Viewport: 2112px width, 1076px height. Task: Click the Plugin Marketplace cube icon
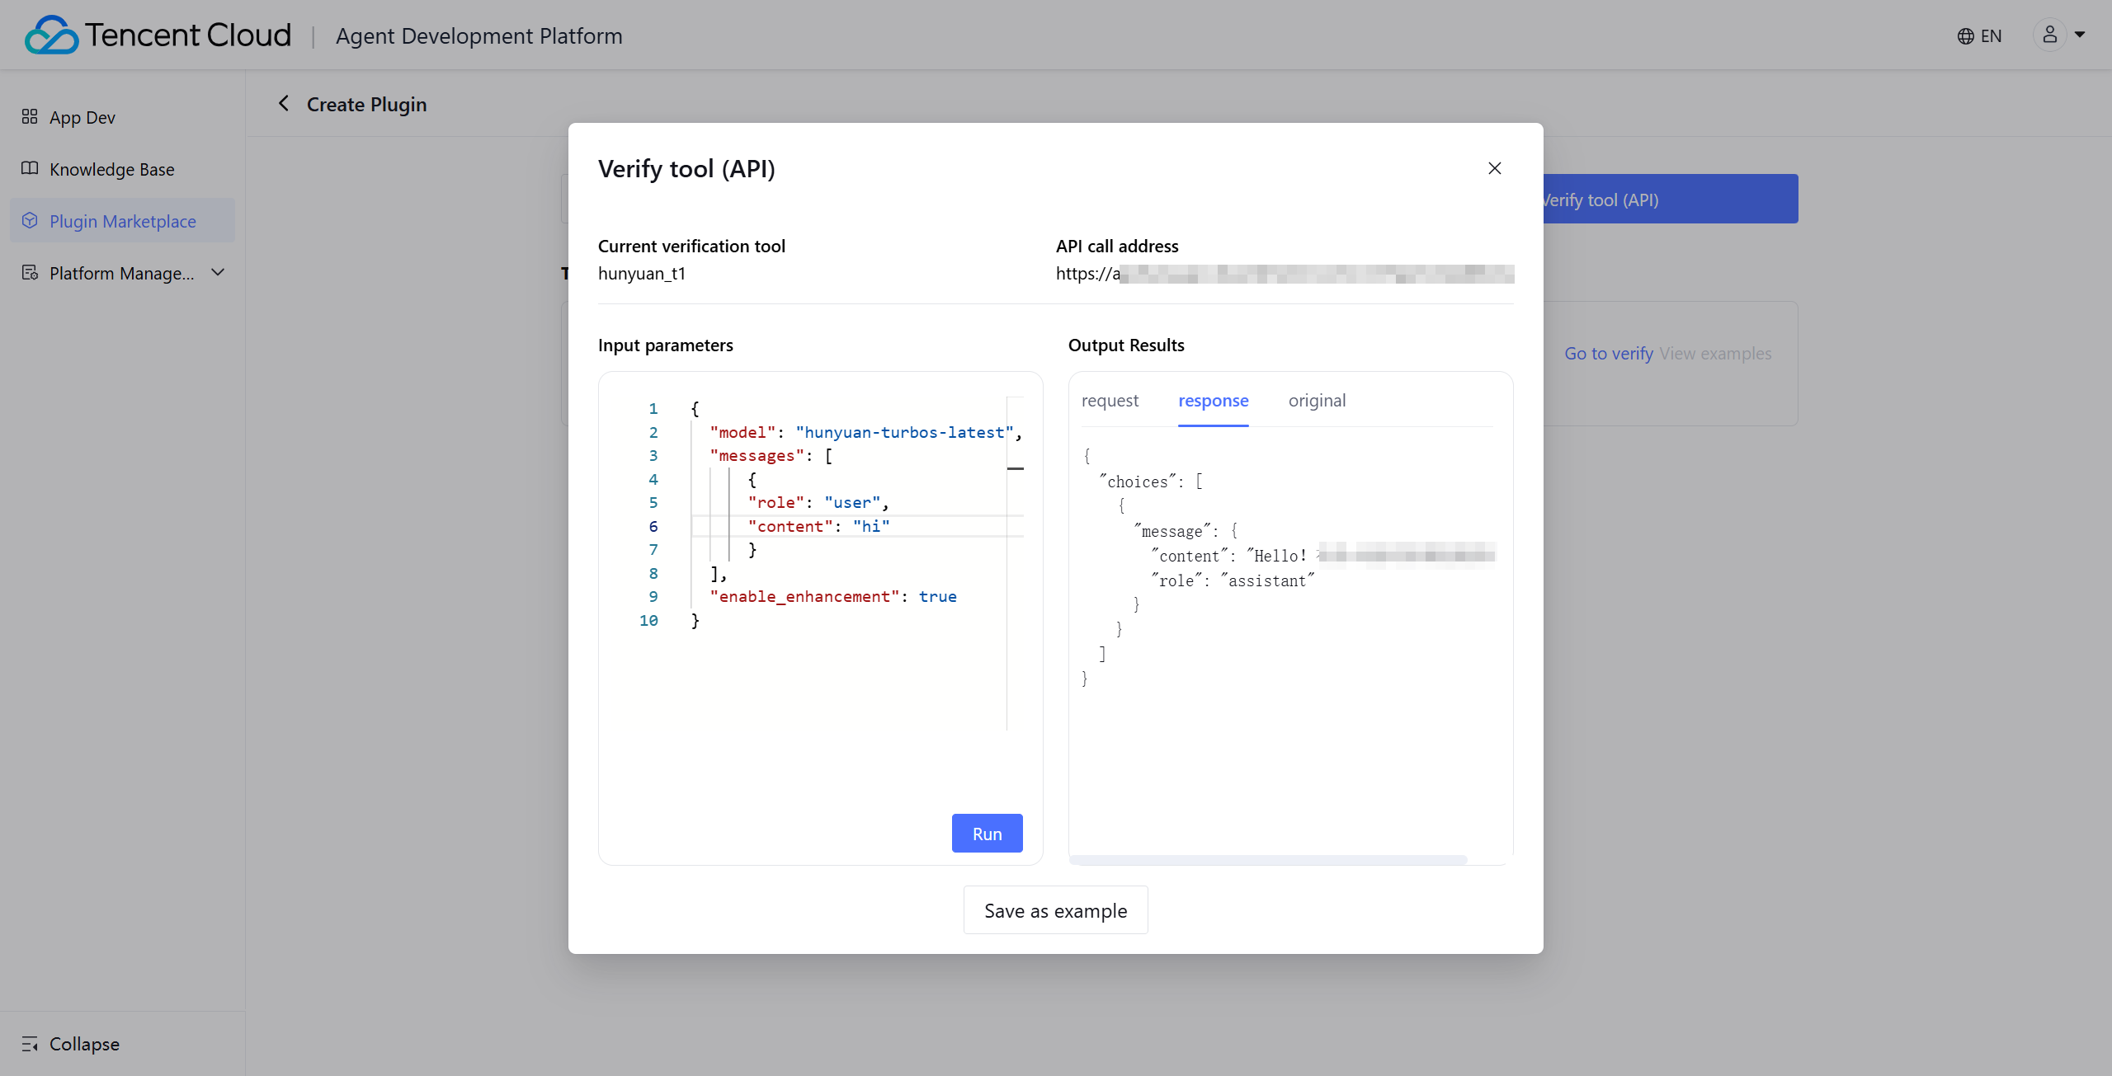click(x=30, y=221)
